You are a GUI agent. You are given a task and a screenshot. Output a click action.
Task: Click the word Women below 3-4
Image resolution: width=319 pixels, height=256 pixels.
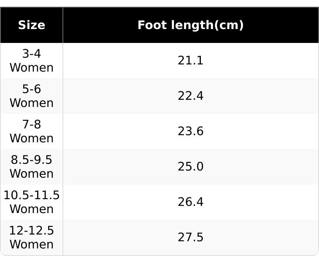[x=32, y=68]
